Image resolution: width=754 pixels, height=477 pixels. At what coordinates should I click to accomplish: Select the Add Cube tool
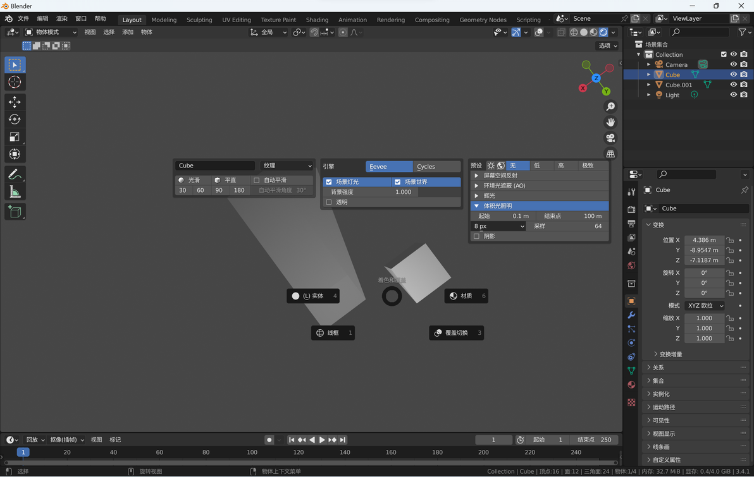[x=15, y=212]
